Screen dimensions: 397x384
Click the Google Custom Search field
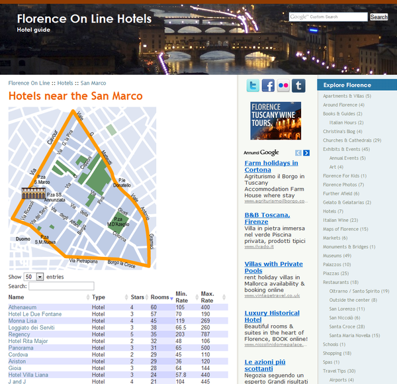point(328,17)
